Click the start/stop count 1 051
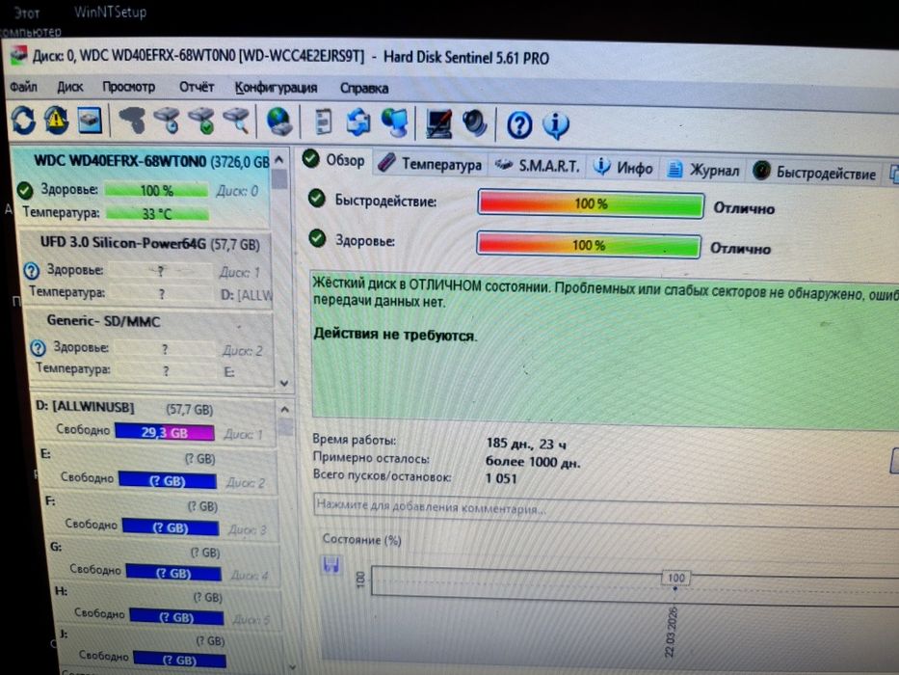This screenshot has width=899, height=675. coord(501,478)
